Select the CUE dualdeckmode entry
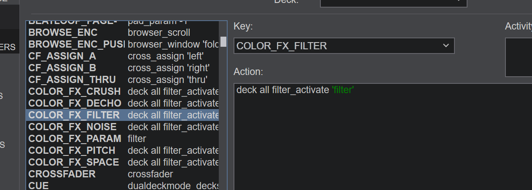 pyautogui.click(x=122, y=185)
